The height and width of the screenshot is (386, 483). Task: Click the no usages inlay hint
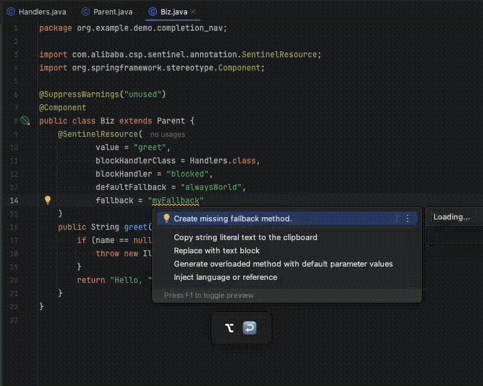(168, 134)
